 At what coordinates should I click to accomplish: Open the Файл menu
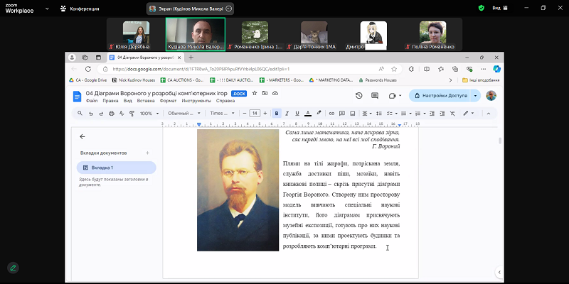tap(92, 101)
